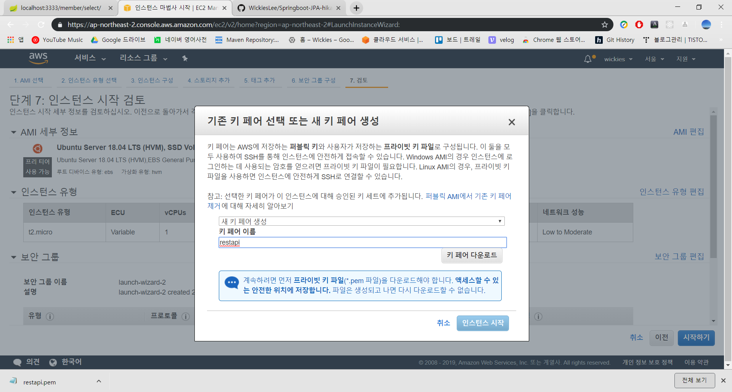The image size is (732, 392).
Task: Go to step 1. AMI 선택
Action: [x=29, y=80]
